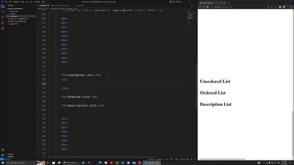
Task: Open Terminal menu in VS Code
Action: [37, 2]
